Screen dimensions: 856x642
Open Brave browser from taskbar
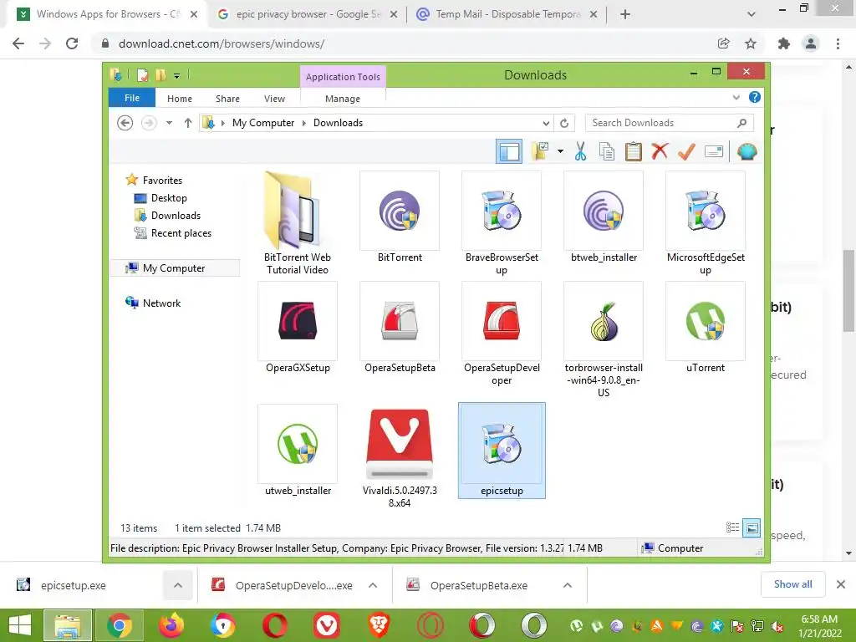379,625
